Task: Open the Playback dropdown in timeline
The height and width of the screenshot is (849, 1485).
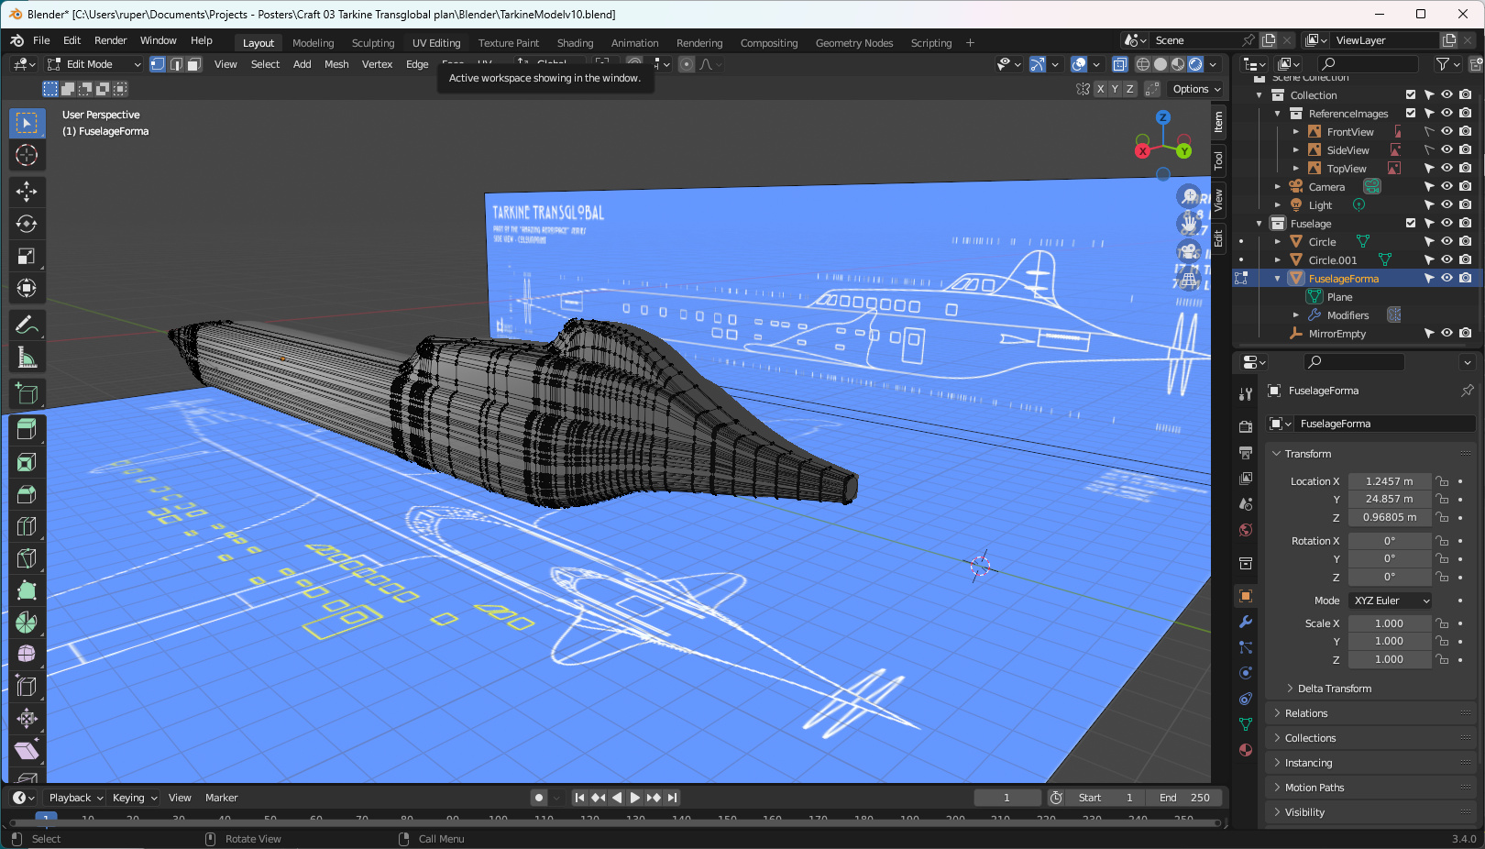Action: click(75, 798)
